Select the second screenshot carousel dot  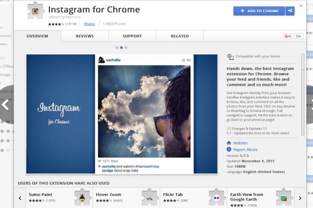click(x=121, y=47)
